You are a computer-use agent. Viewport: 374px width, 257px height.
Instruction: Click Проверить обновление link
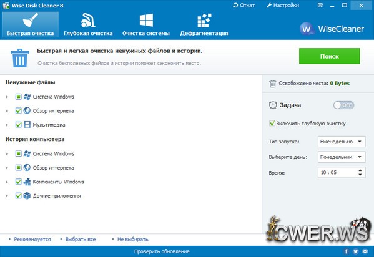[x=162, y=251]
